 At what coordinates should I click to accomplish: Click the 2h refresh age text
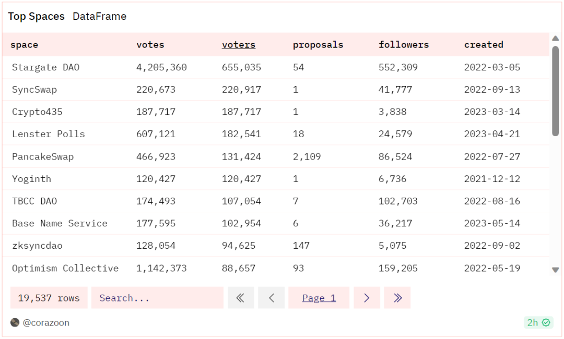point(532,322)
